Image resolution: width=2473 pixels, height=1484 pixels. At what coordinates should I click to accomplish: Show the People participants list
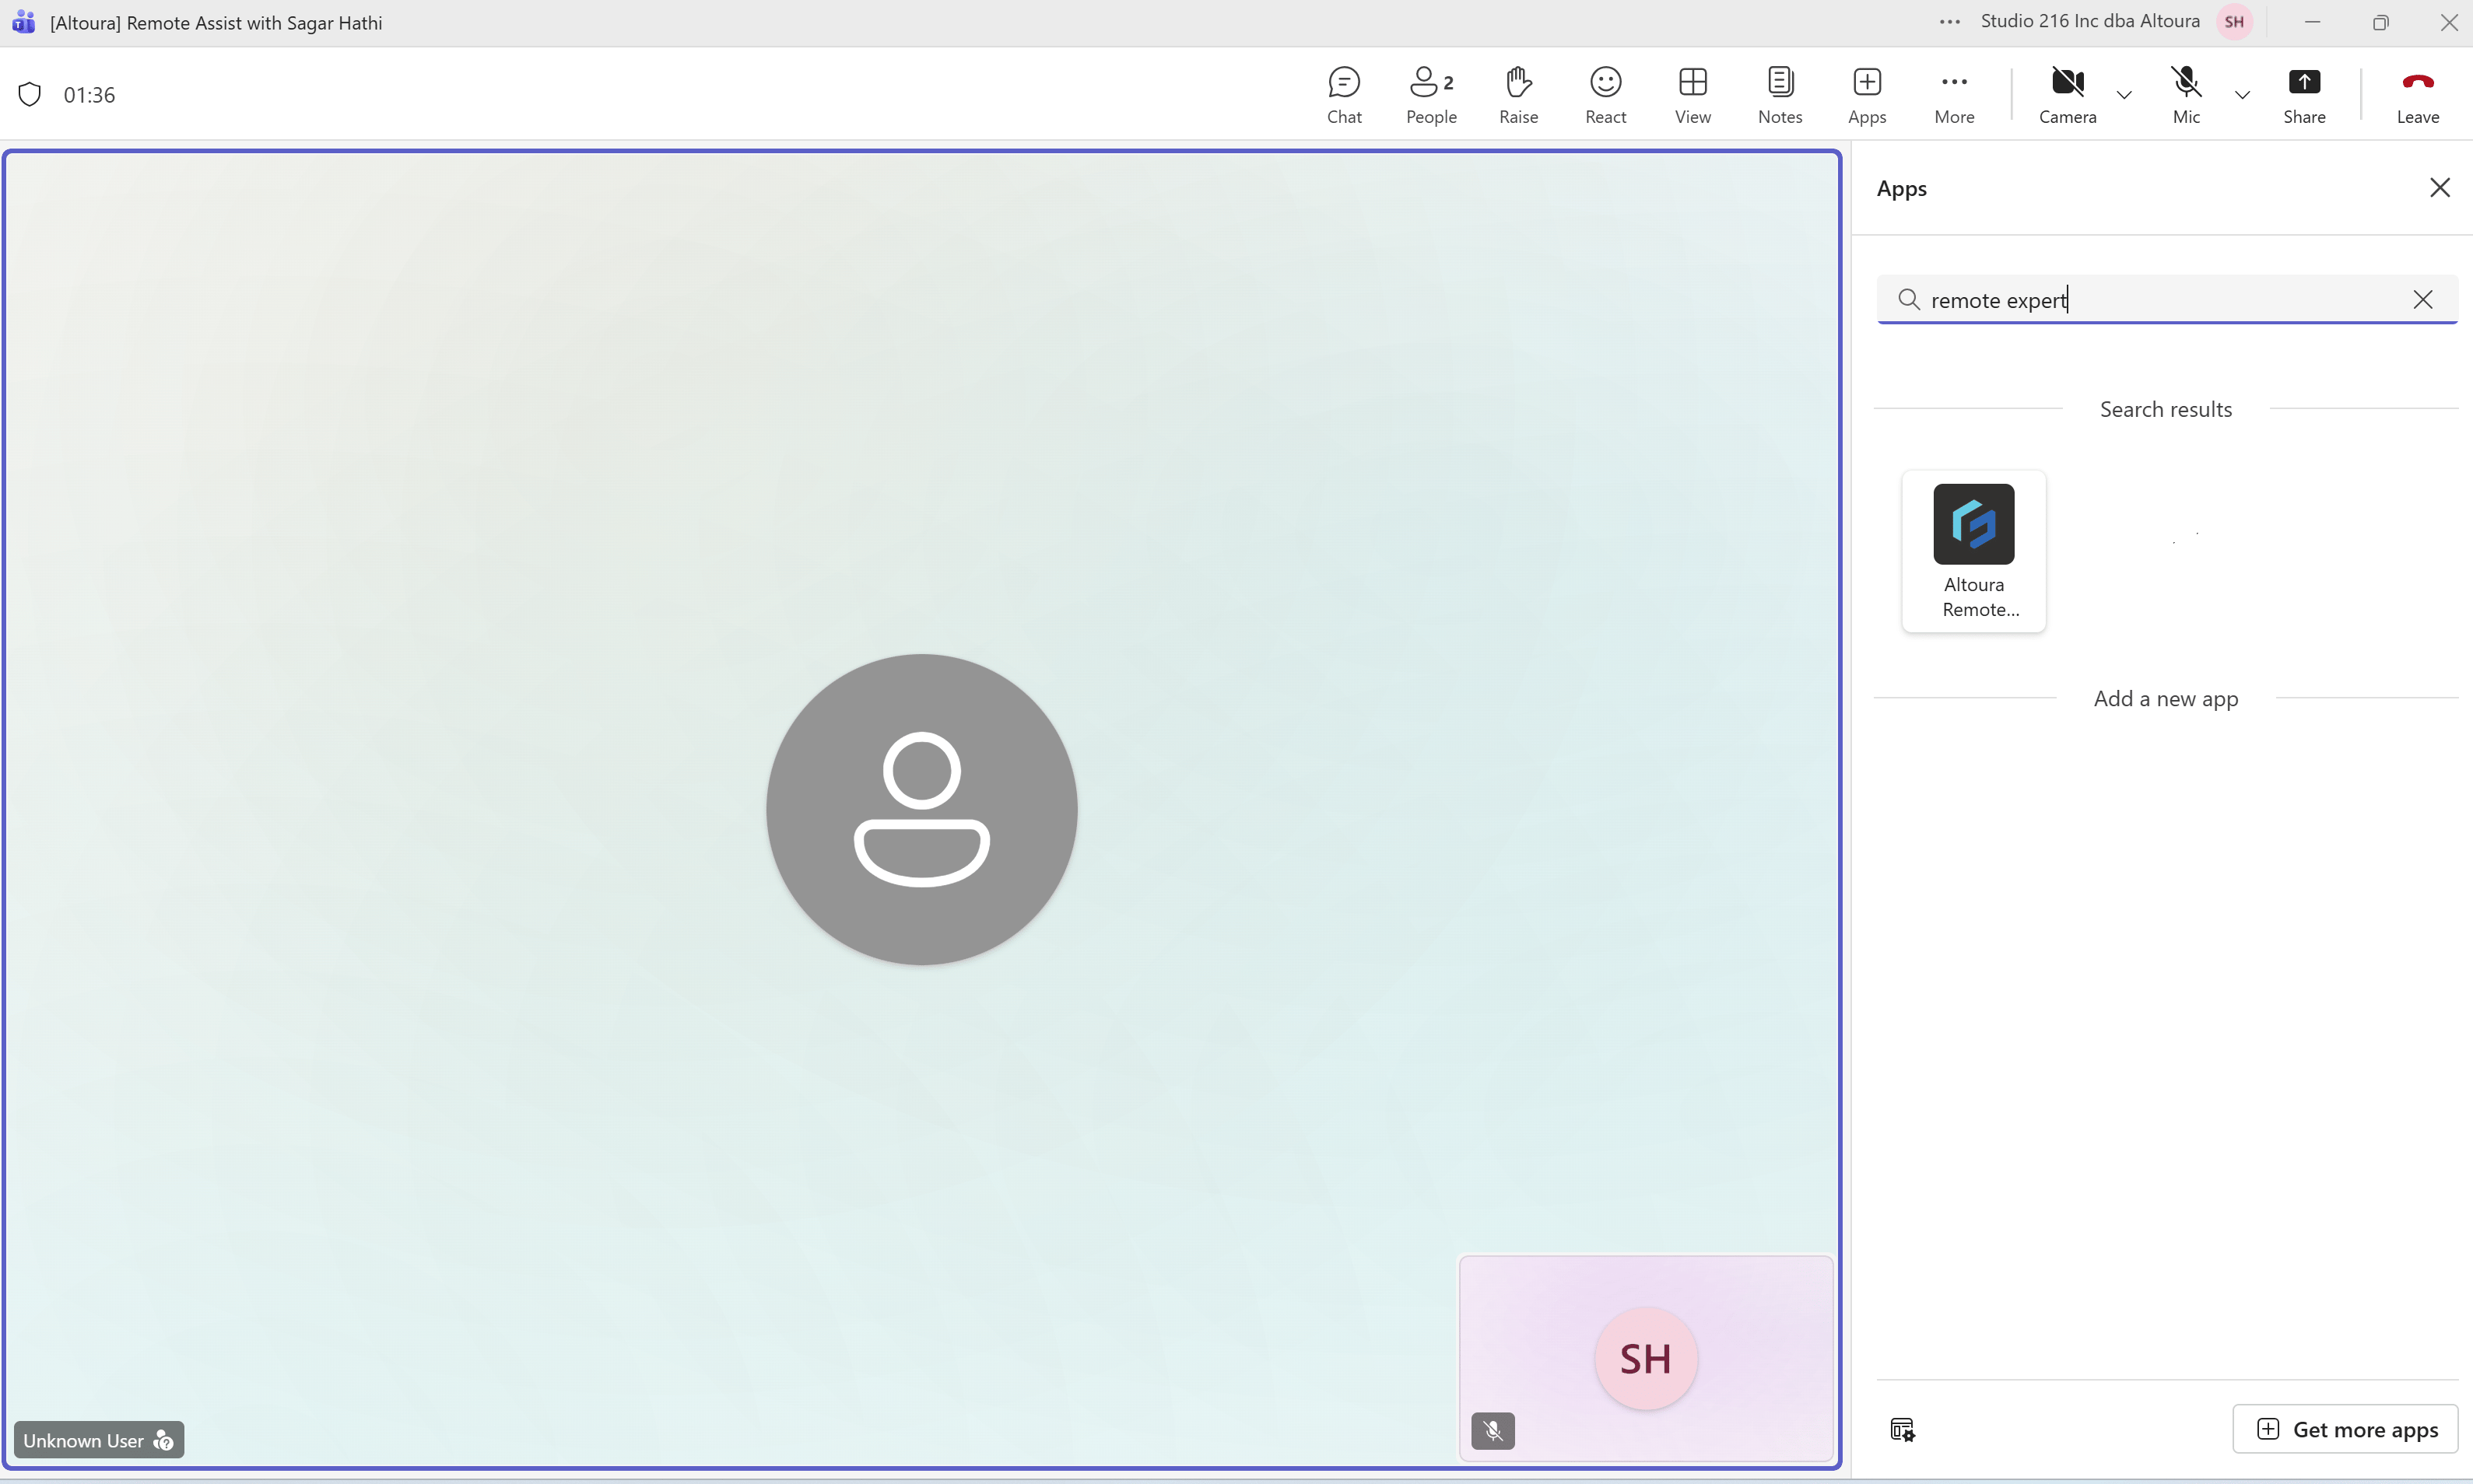(1430, 95)
